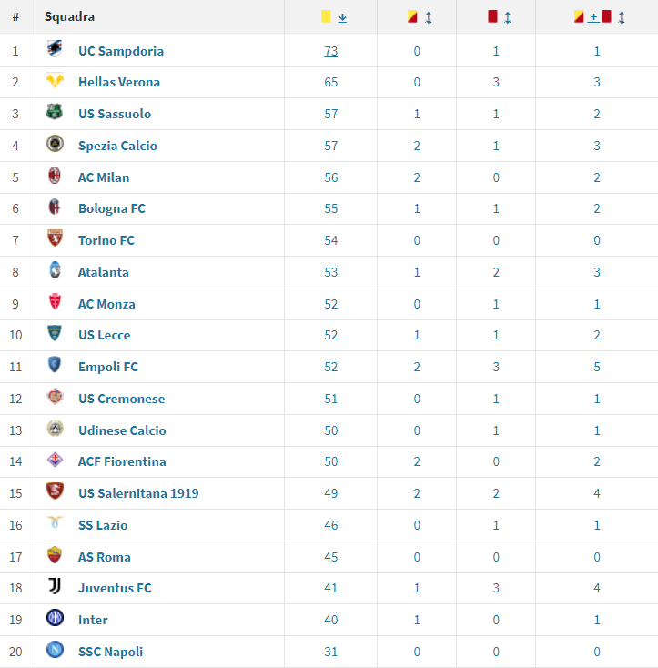Open the Udinese Calcio team link

(122, 430)
